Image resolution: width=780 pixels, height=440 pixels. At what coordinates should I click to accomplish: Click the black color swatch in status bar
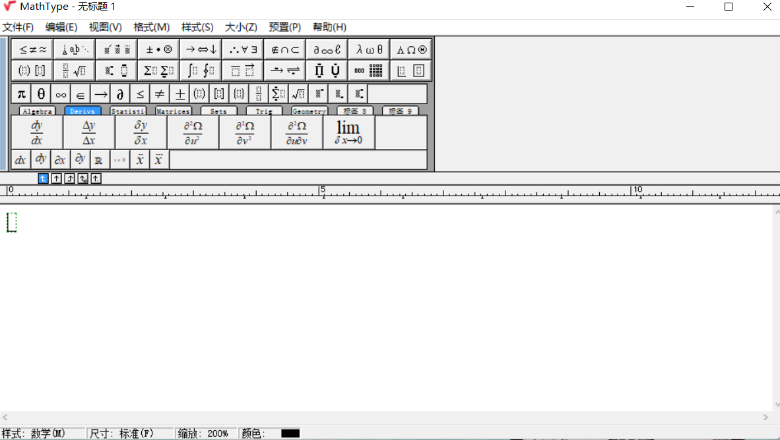(290, 433)
